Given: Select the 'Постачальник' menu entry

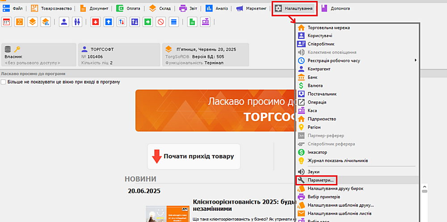Looking at the screenshot, I should click(x=322, y=94).
